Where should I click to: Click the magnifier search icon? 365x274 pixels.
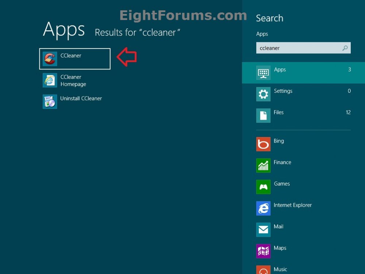coord(345,48)
